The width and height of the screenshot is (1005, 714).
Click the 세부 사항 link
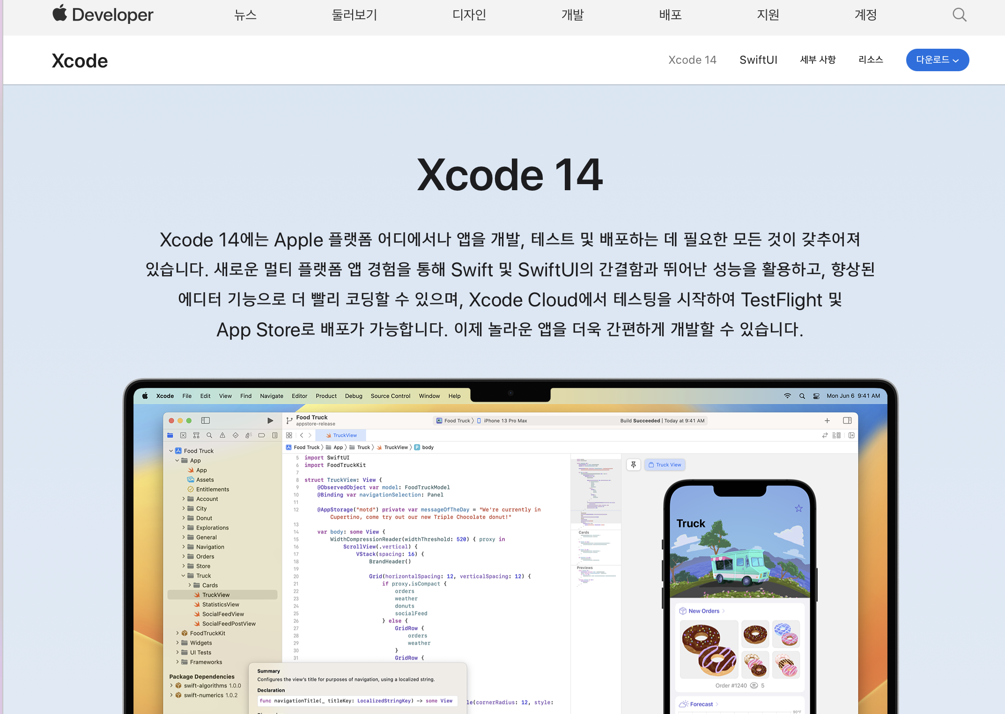[818, 60]
